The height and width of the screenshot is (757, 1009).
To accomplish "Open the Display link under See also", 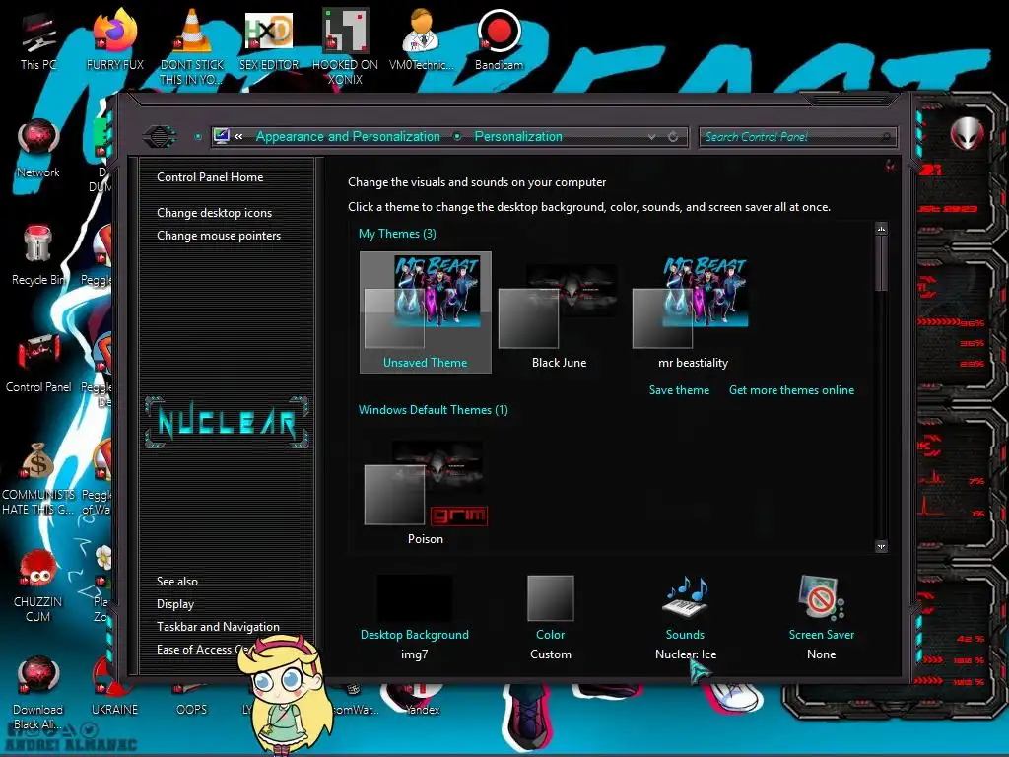I will pyautogui.click(x=175, y=604).
